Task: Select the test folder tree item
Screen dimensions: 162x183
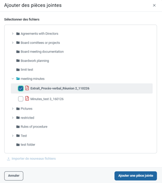Action: (26, 144)
